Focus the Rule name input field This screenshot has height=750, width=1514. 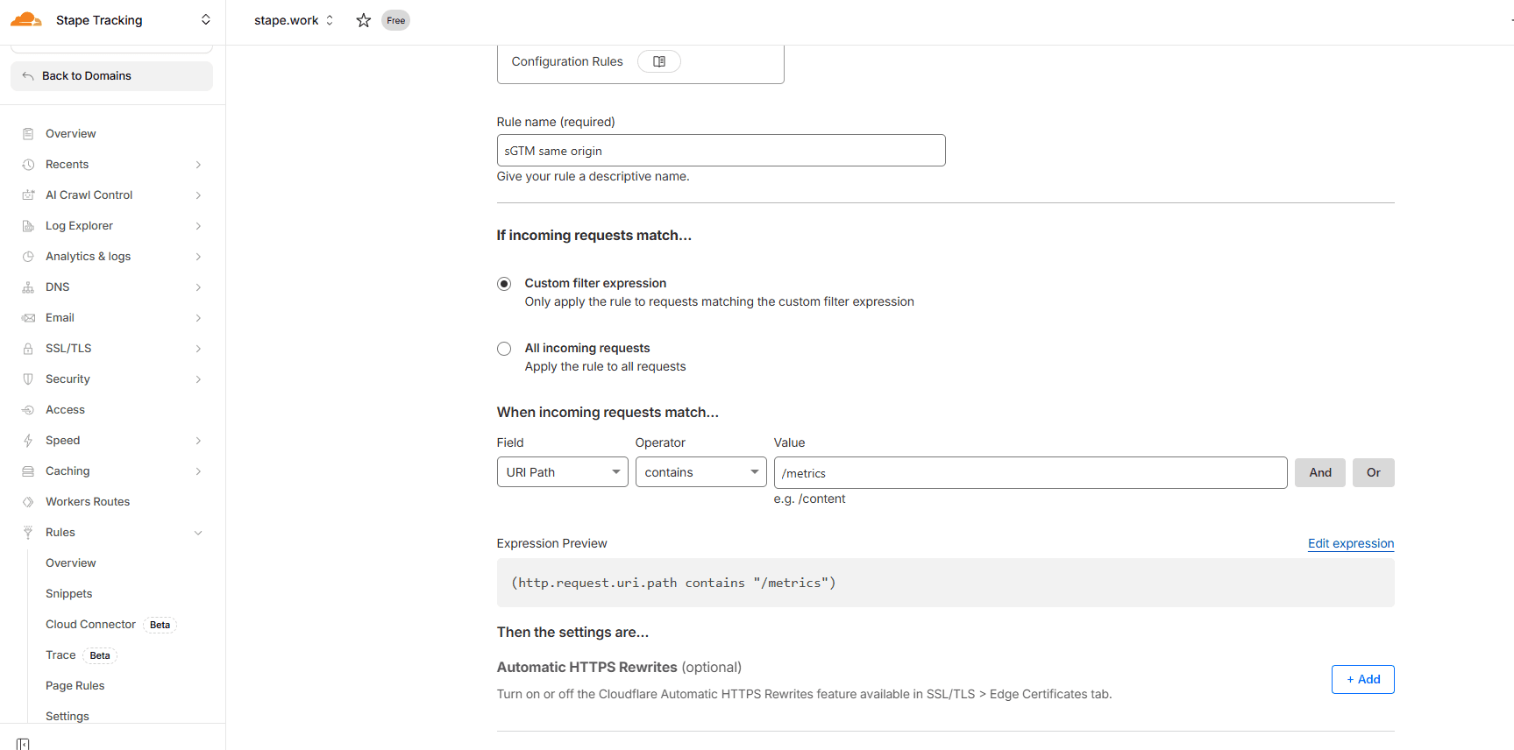coord(721,151)
